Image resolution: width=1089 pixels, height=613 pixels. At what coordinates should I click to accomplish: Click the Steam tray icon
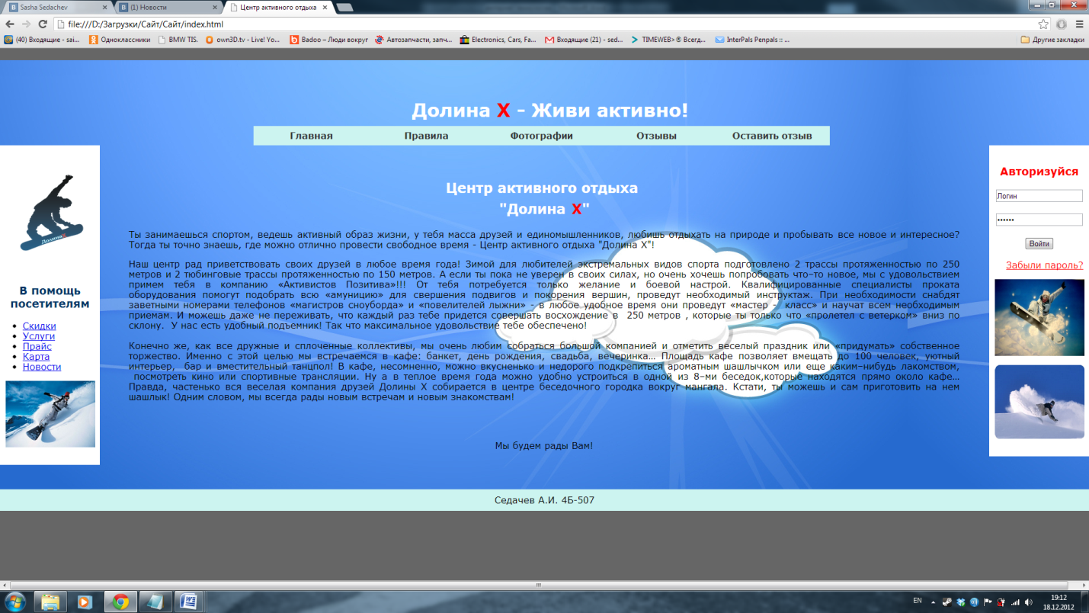click(946, 602)
